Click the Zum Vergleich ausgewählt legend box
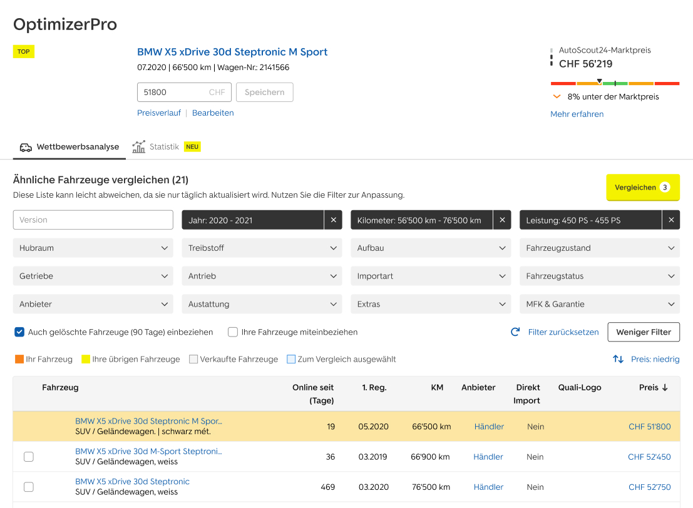 coord(291,359)
